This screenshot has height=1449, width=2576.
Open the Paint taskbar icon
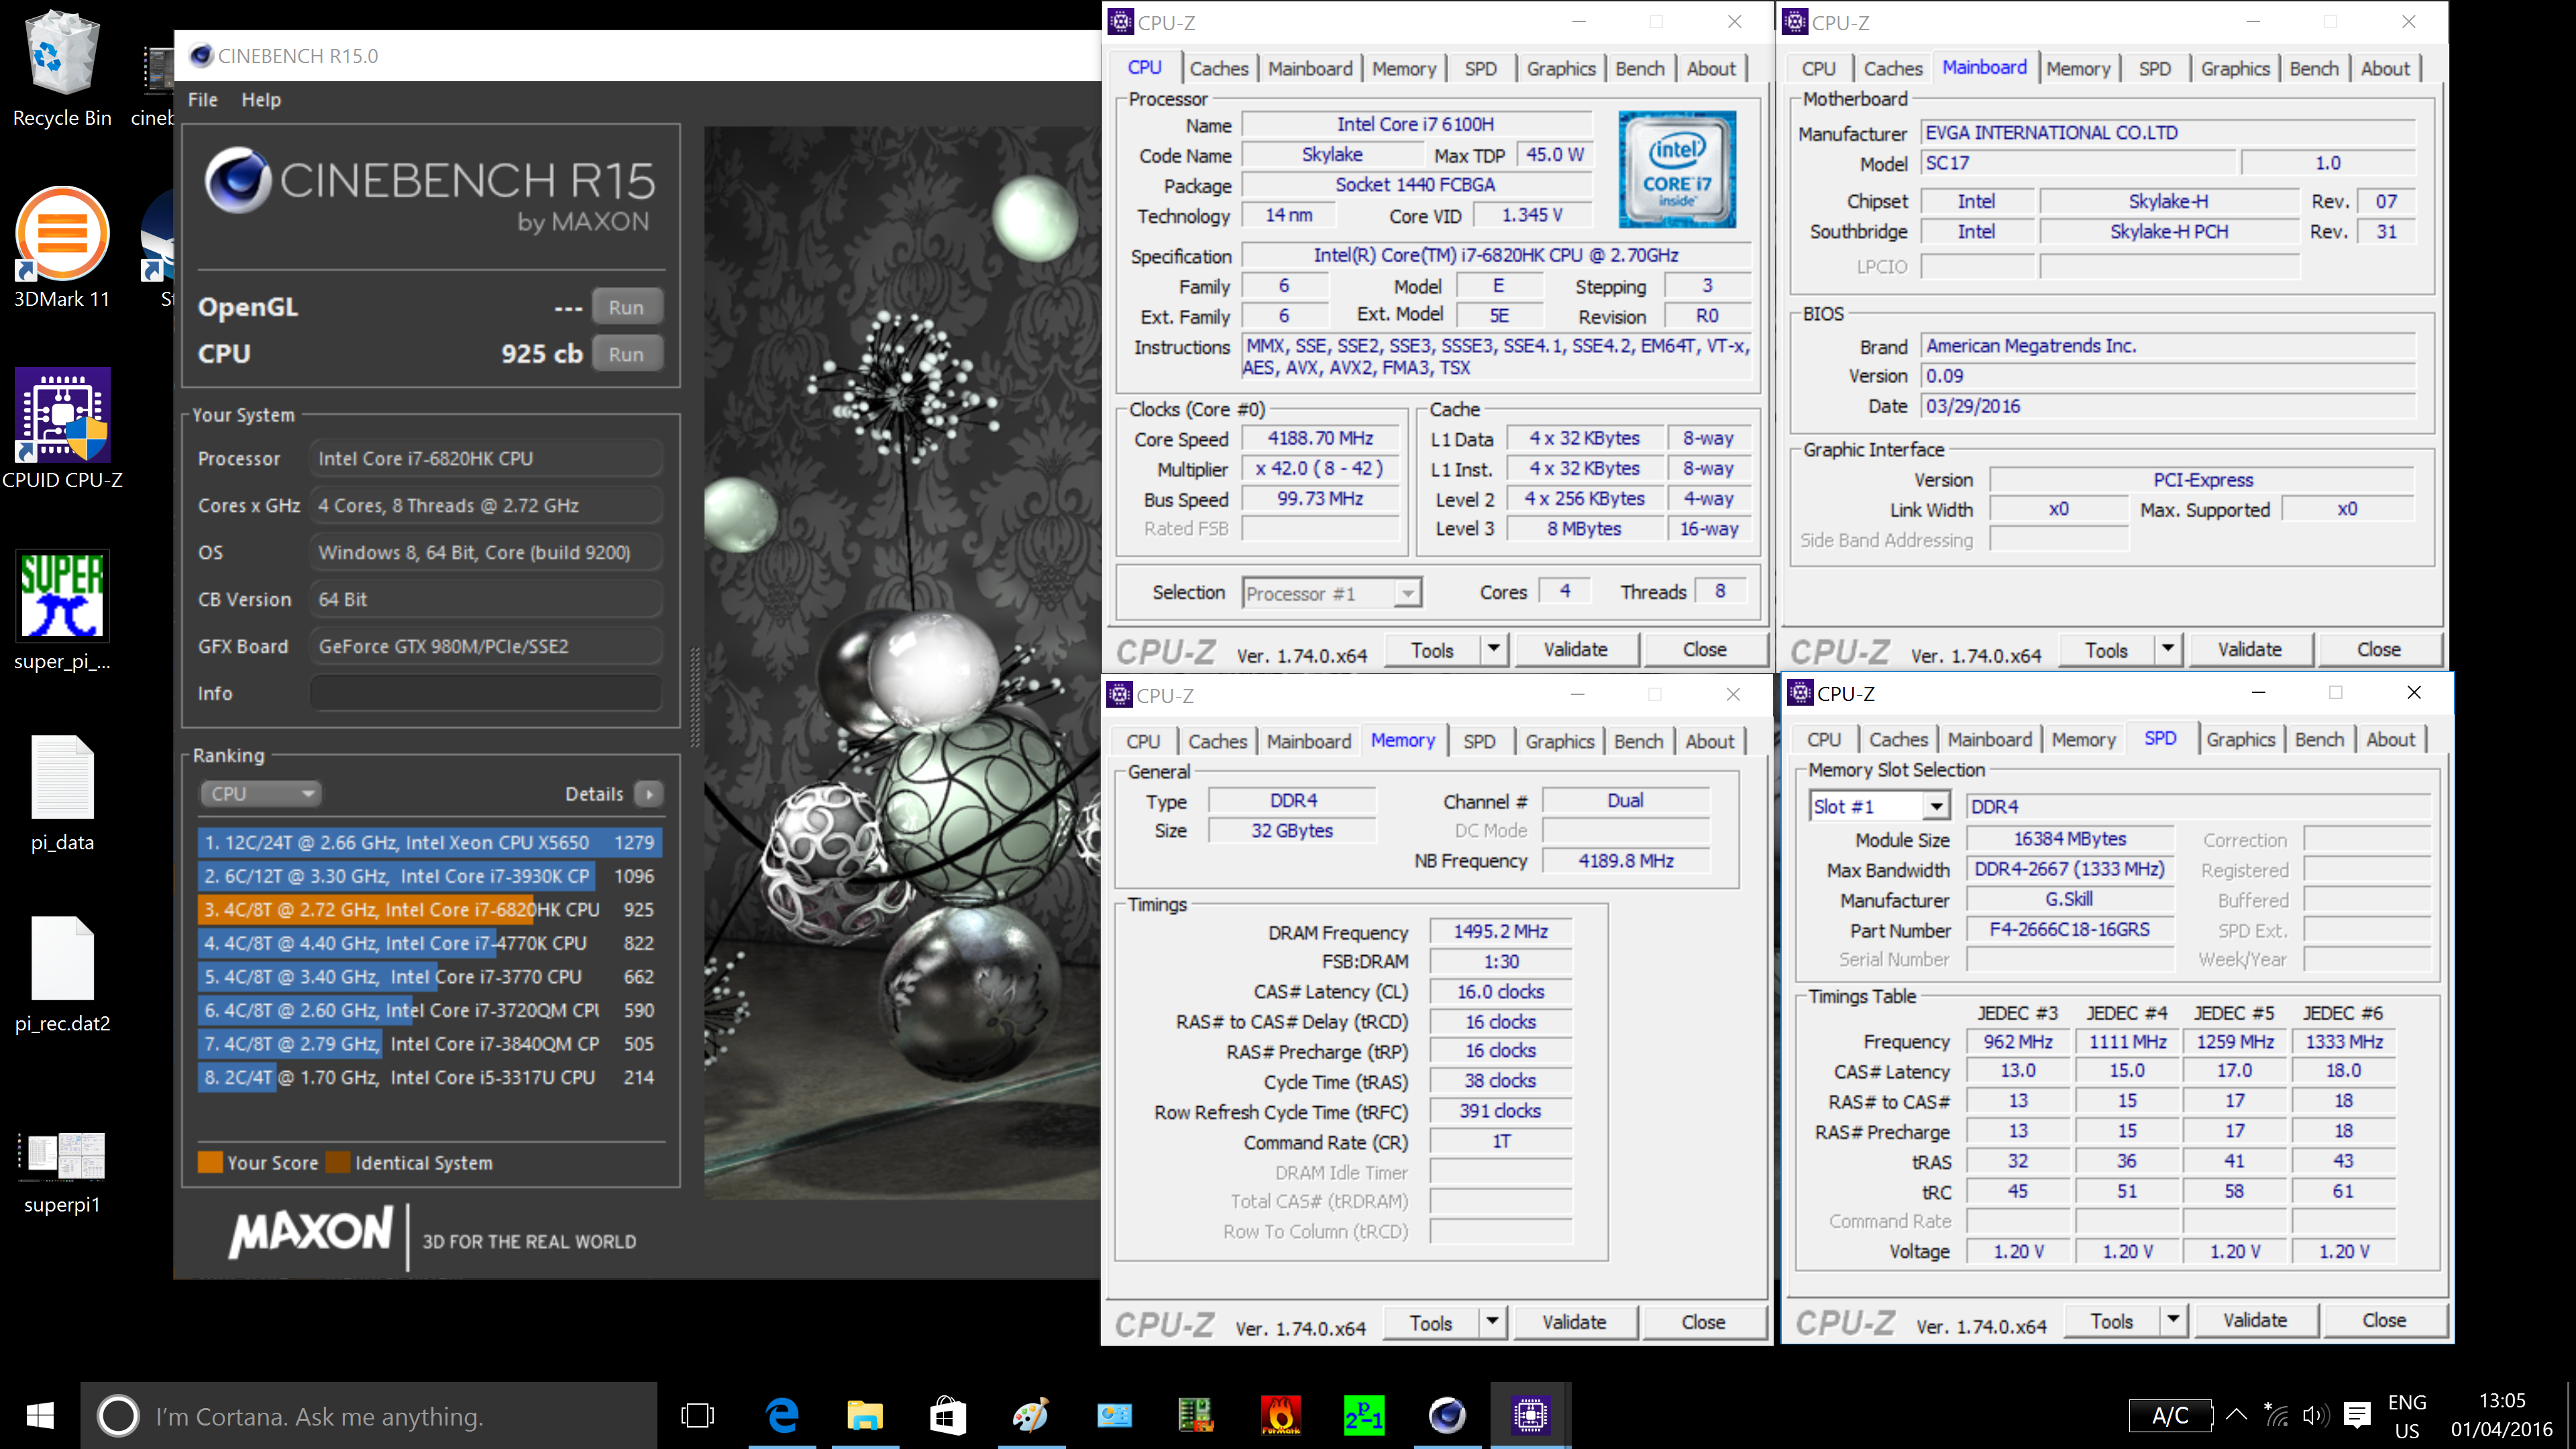point(1031,1415)
